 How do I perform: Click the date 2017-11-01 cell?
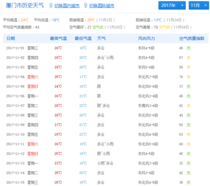point(15,48)
